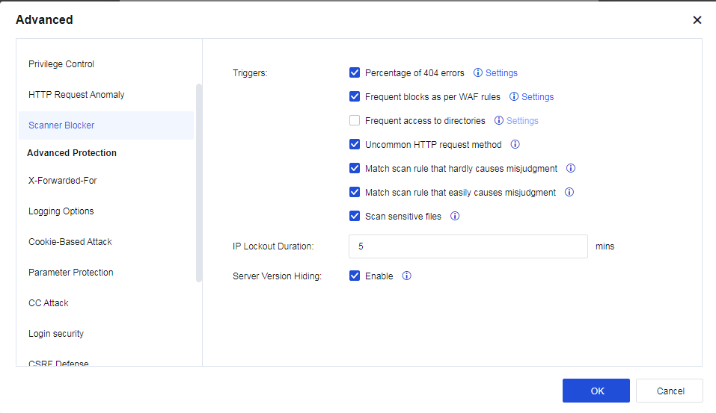This screenshot has height=413, width=716.
Task: Disable Server Version Hiding Enable checkbox
Action: (x=355, y=276)
